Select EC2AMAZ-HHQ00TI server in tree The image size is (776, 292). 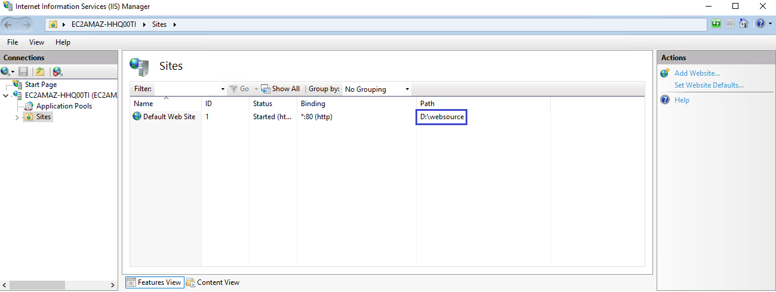tap(71, 95)
